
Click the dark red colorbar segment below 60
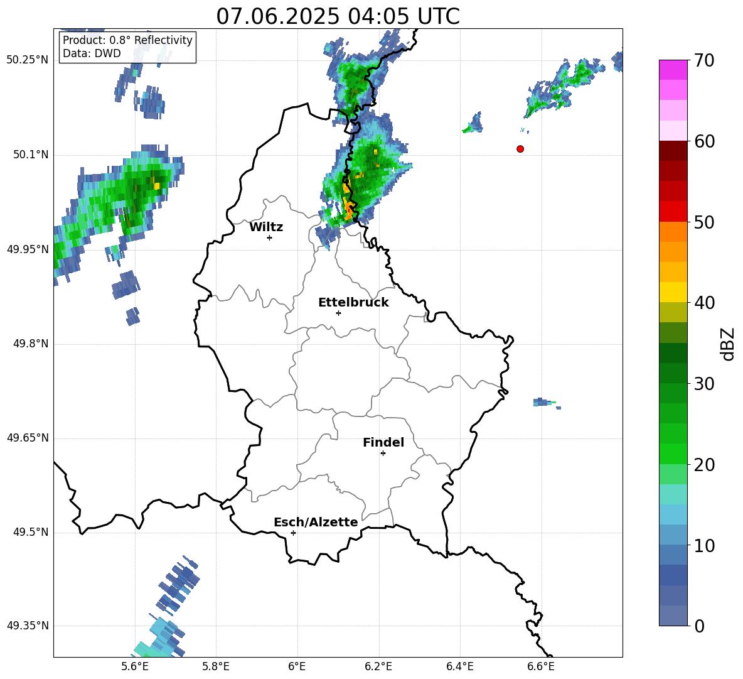coord(673,151)
